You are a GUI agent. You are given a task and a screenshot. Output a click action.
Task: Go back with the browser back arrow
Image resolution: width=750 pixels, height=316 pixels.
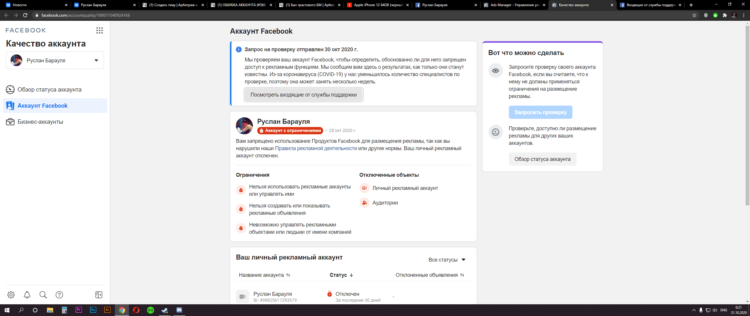(x=6, y=15)
